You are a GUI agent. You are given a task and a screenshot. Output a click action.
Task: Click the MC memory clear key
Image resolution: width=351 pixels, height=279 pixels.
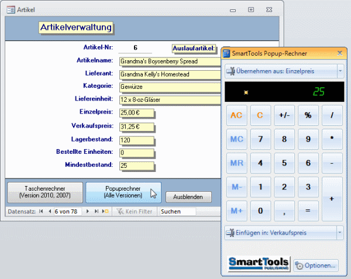point(236,139)
